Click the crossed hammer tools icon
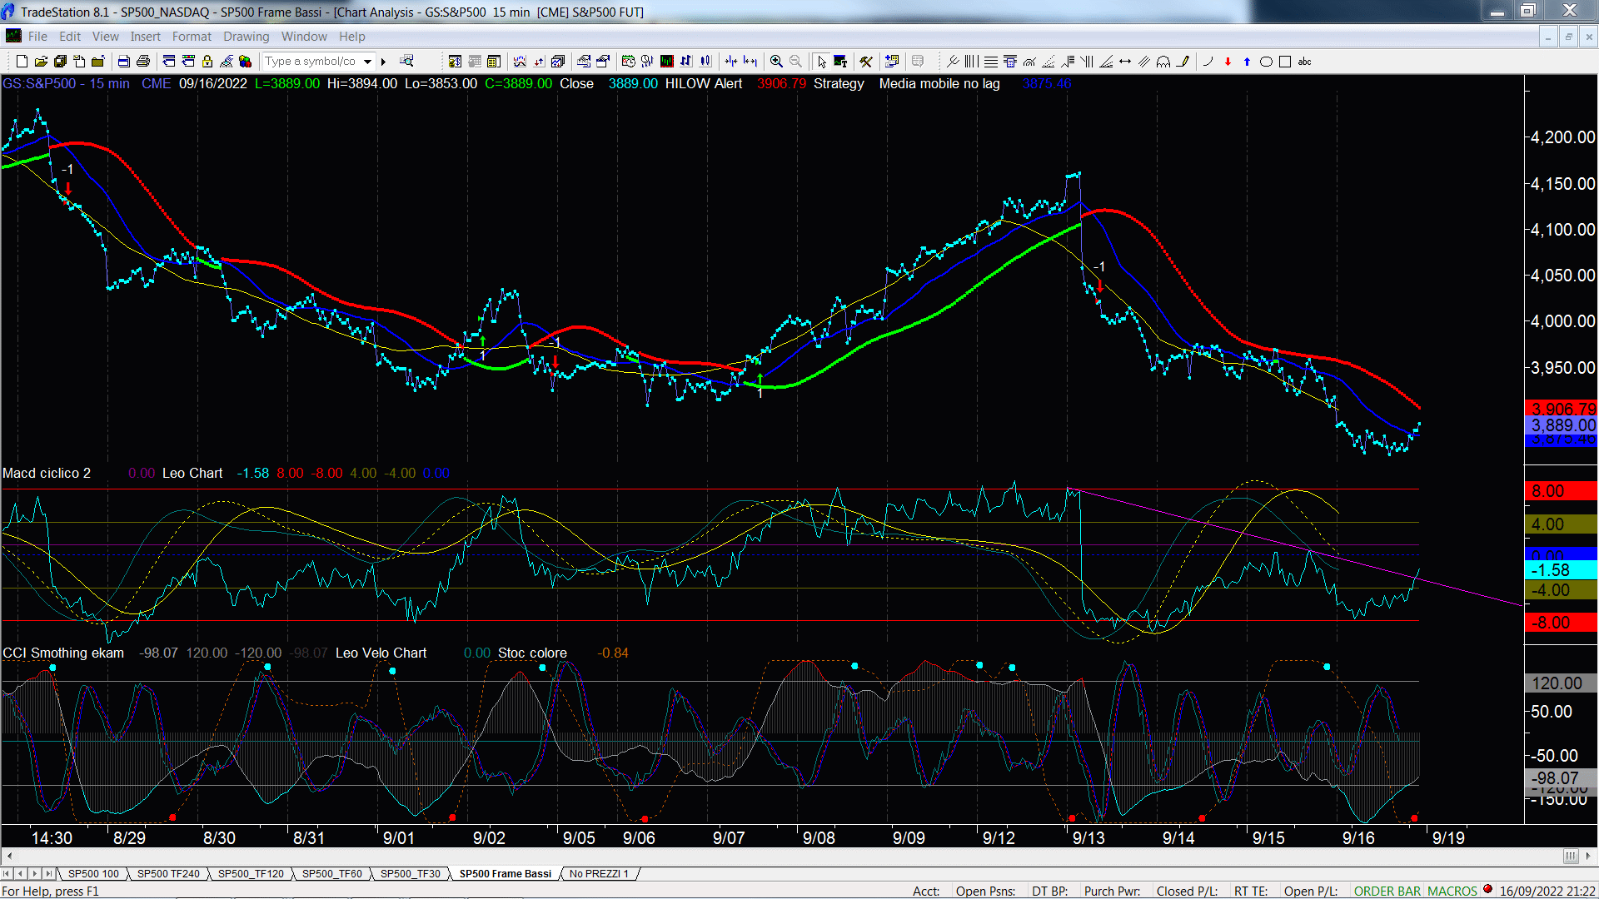 click(866, 62)
